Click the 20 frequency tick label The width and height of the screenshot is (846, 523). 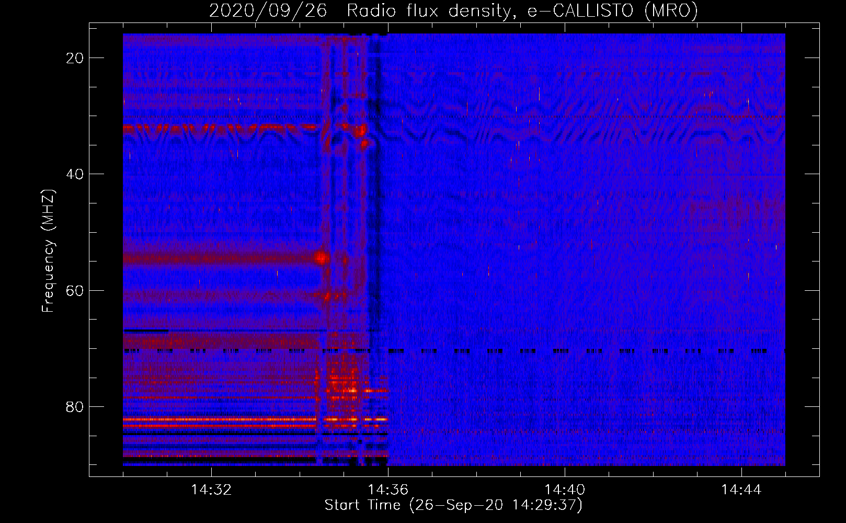pyautogui.click(x=75, y=58)
